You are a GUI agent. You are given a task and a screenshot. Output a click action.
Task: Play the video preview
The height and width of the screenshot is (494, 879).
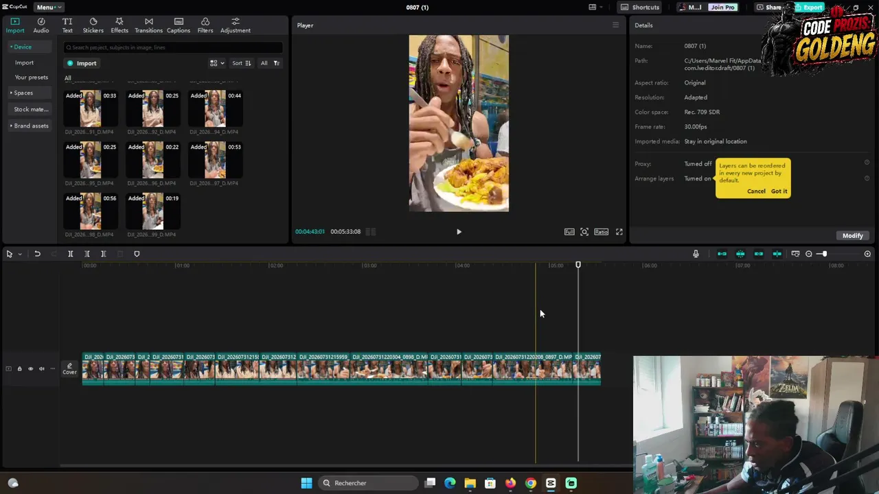point(459,232)
